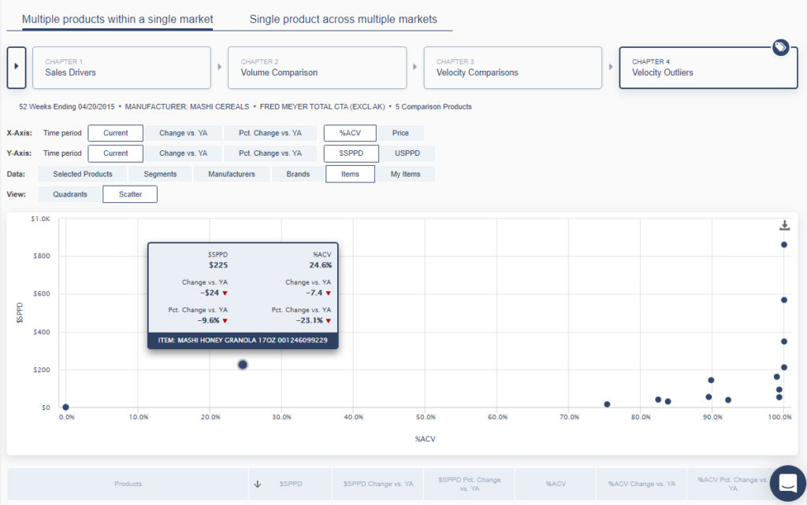Select %ACV for the X-Axis
This screenshot has width=807, height=505.
350,133
